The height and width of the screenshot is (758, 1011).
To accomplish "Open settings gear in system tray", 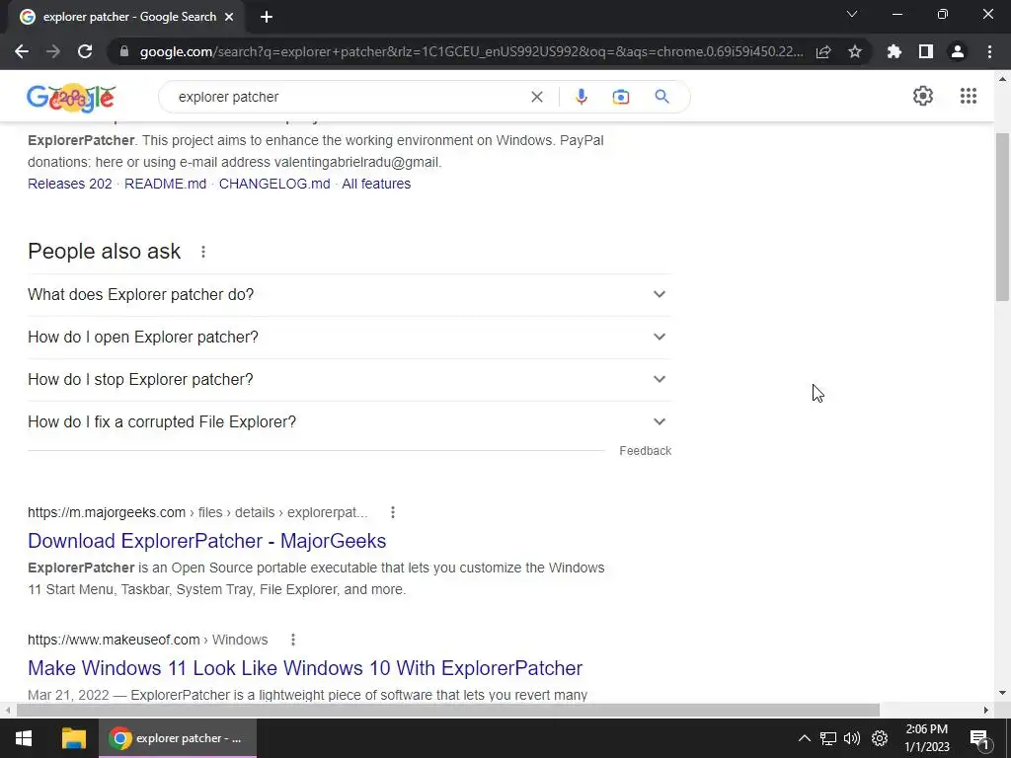I will [x=880, y=738].
